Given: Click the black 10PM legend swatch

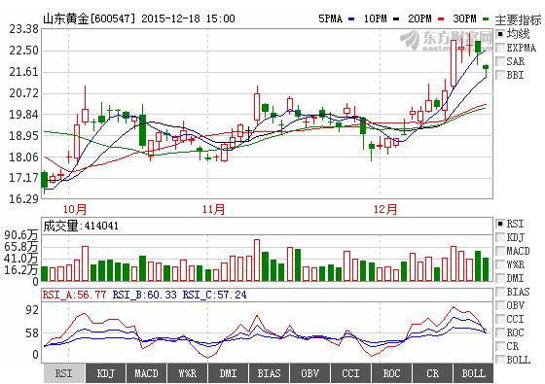Looking at the screenshot, I should [x=396, y=19].
